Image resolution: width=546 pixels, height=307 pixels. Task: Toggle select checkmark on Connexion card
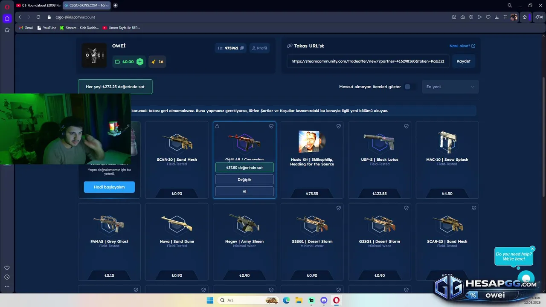[271, 126]
